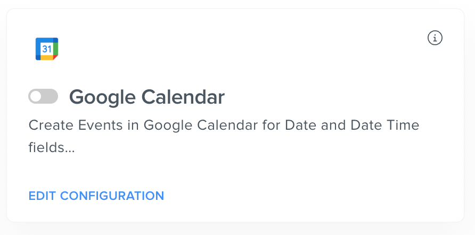Viewport: 475px width, 235px height.
Task: Click the multicolored Google Calendar app icon
Action: (46, 49)
